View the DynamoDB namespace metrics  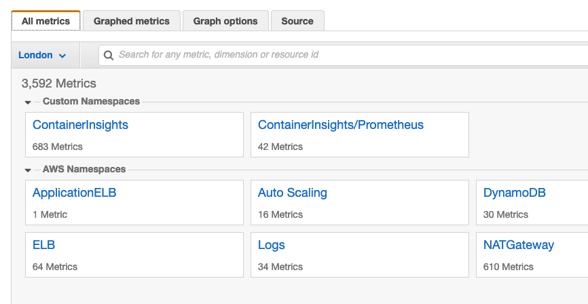515,193
